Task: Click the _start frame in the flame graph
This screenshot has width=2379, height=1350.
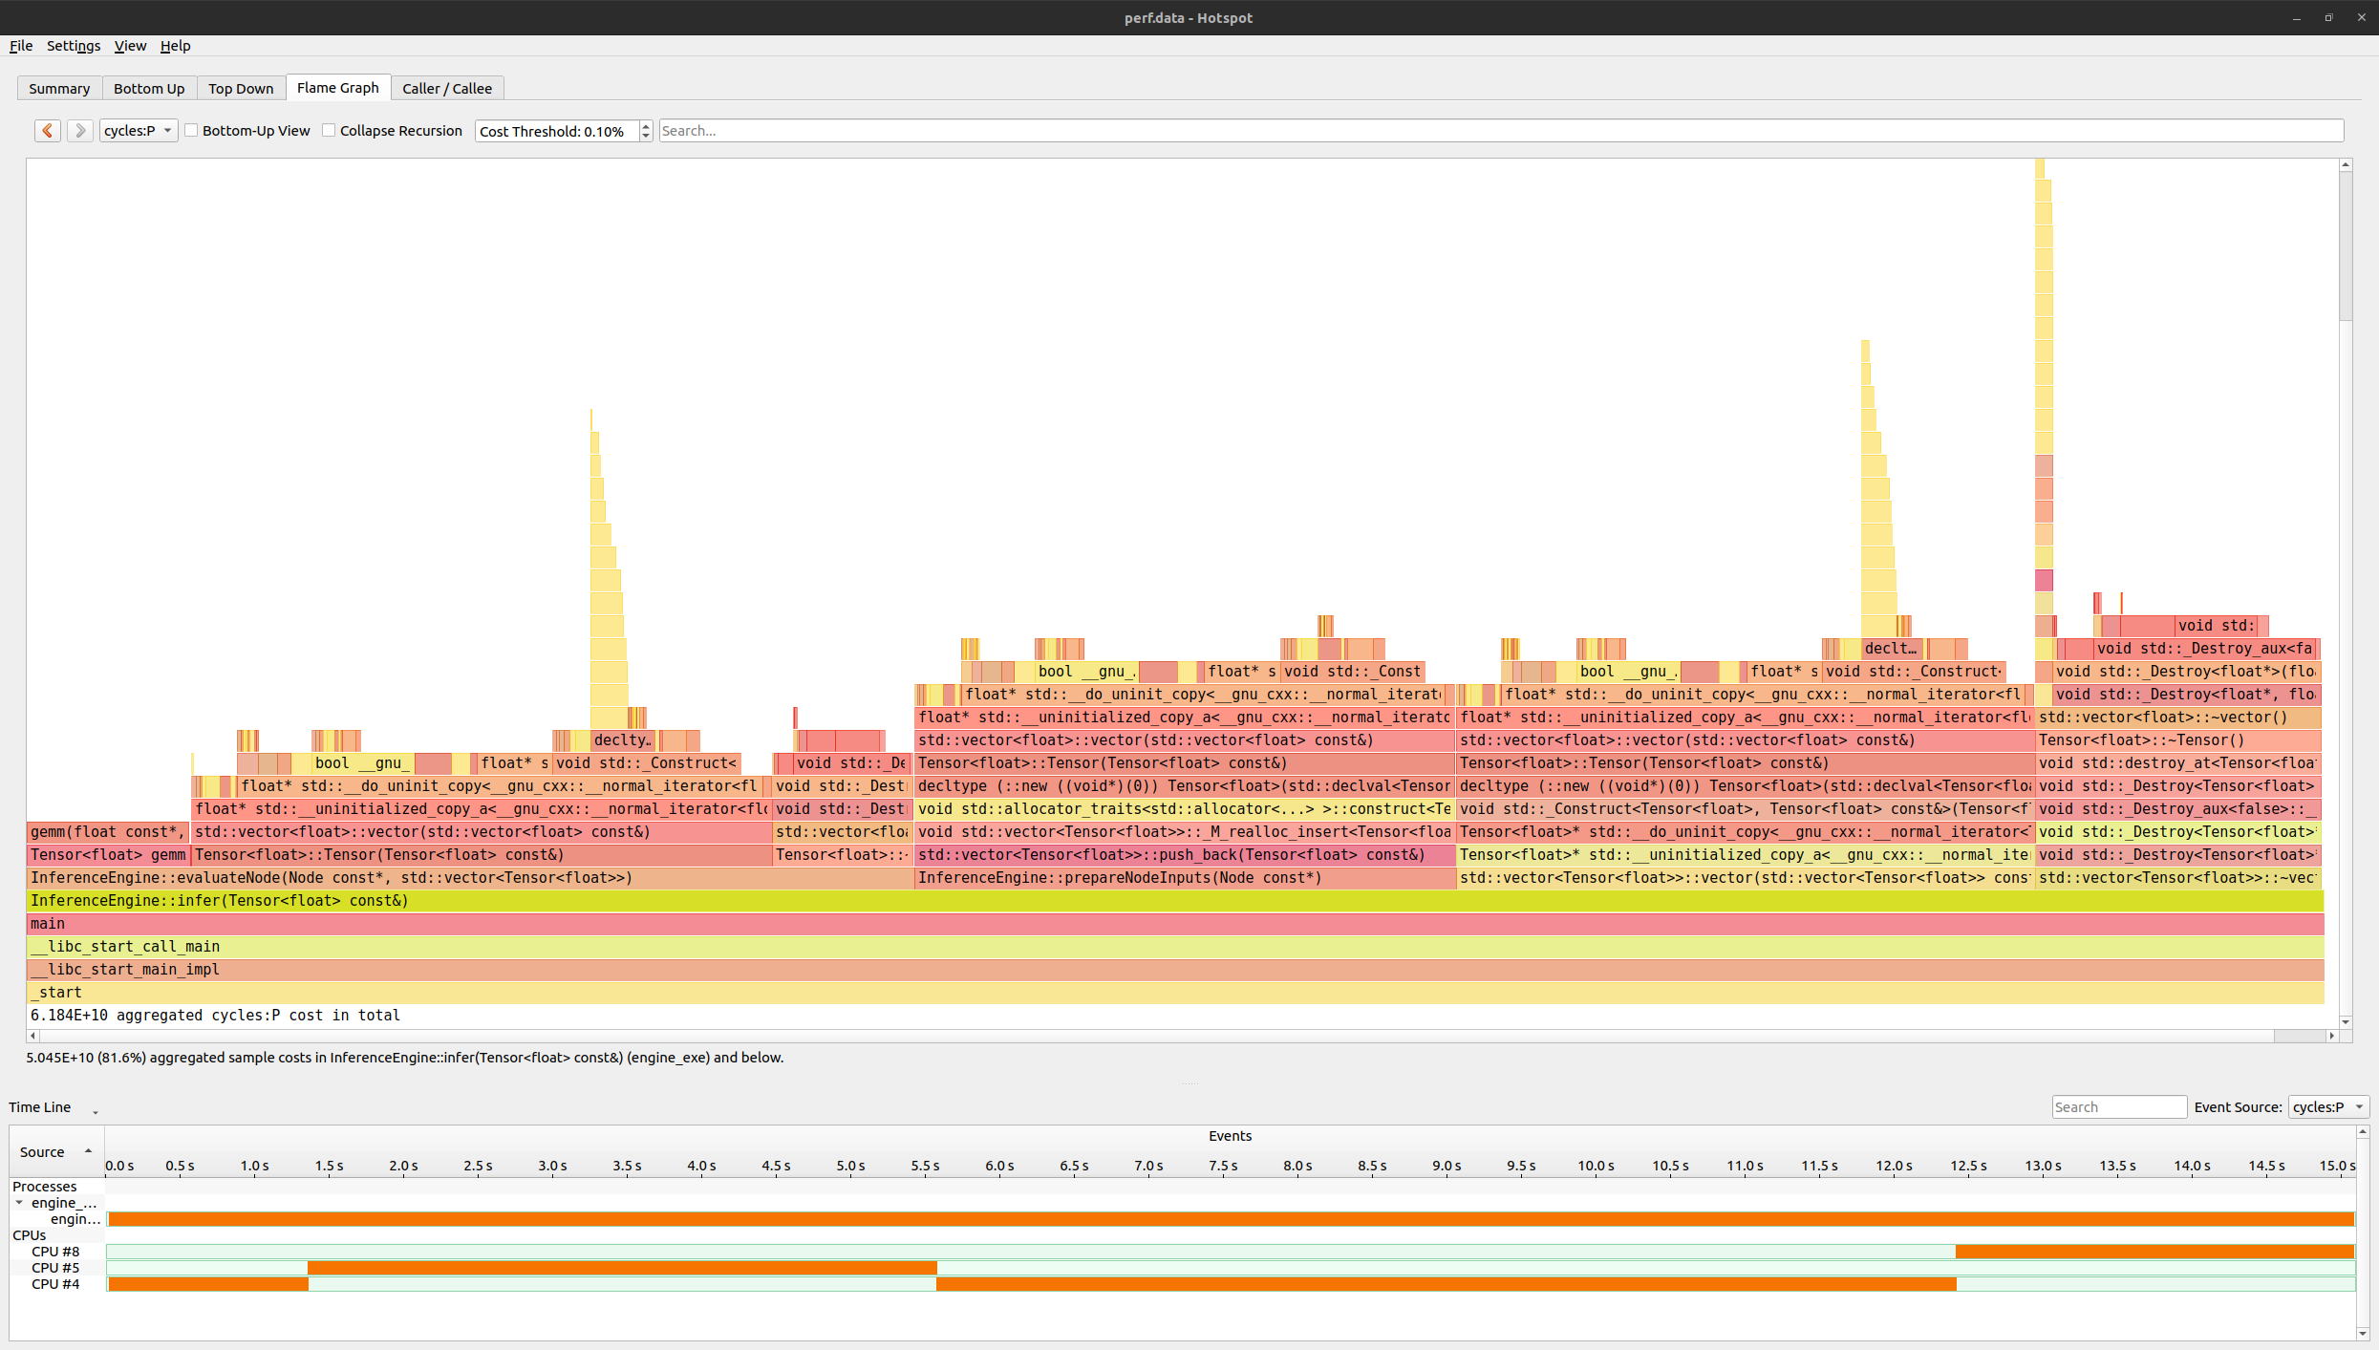Action: click(1175, 992)
